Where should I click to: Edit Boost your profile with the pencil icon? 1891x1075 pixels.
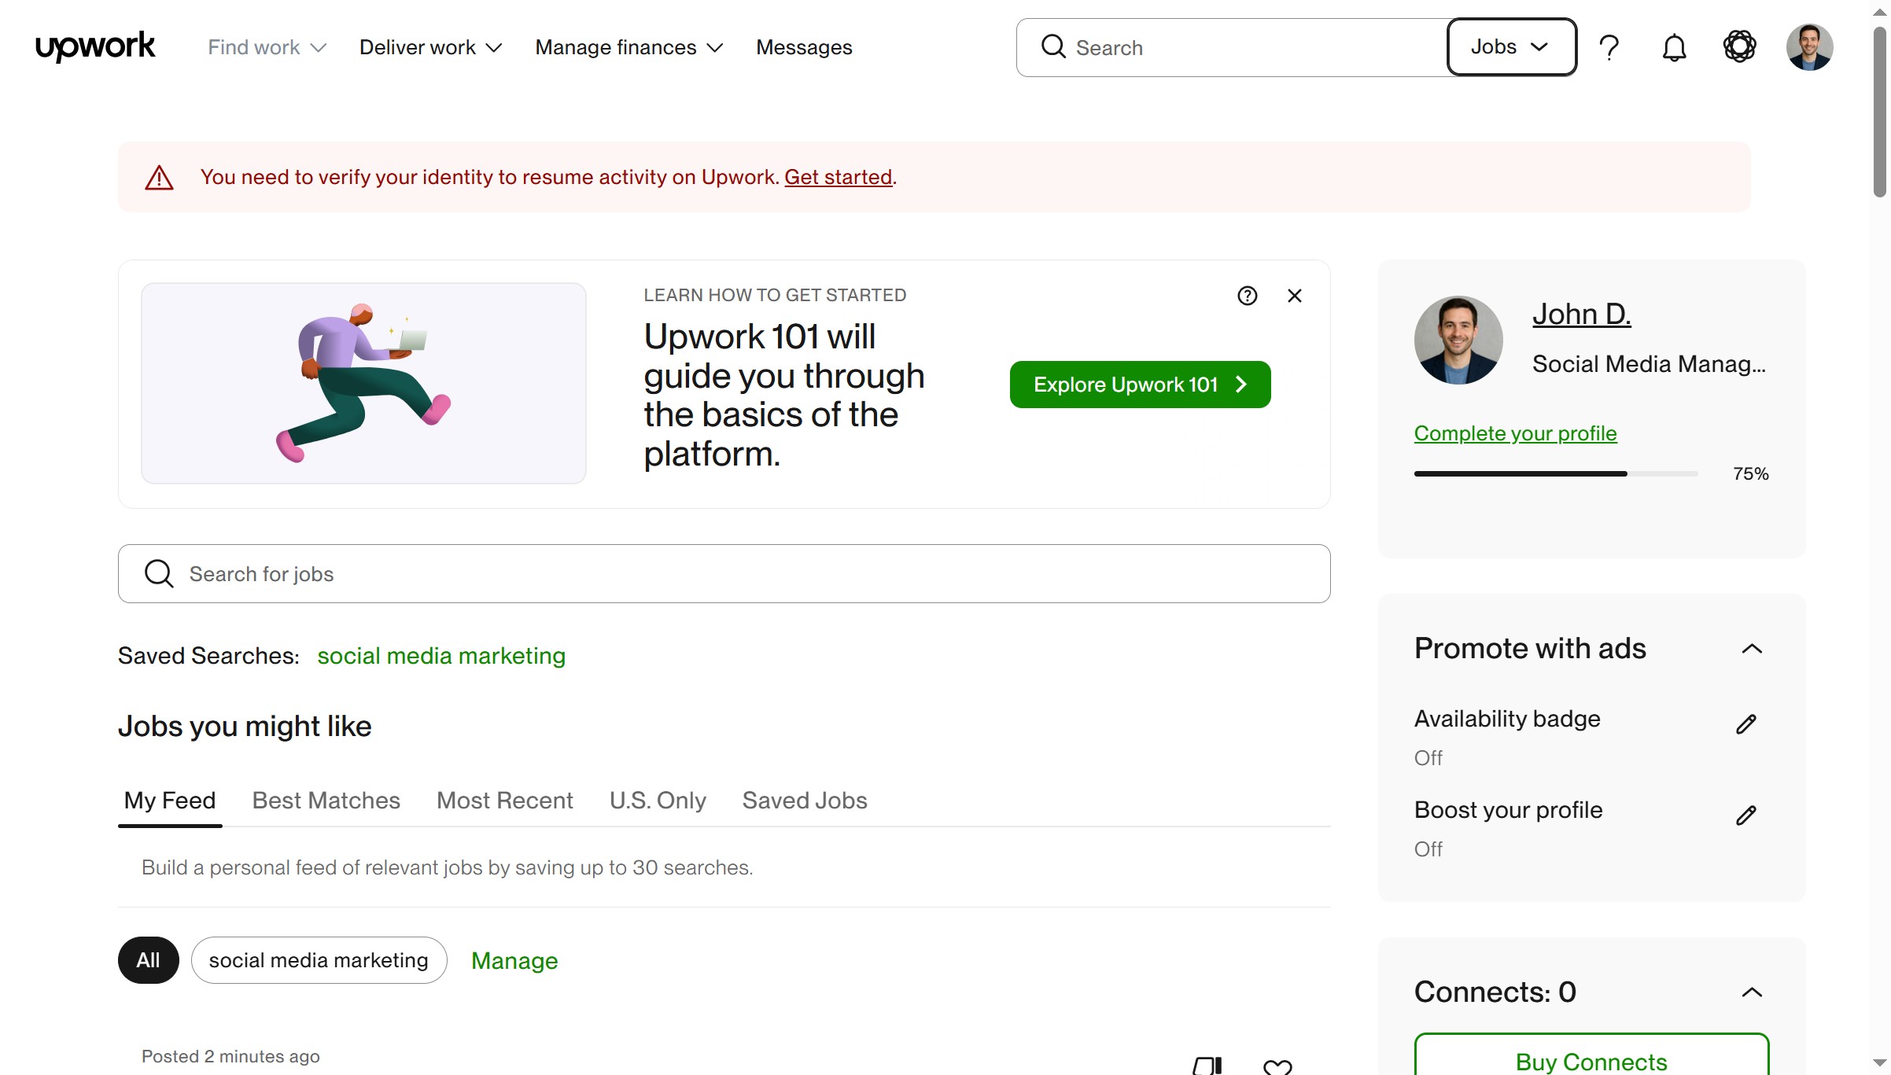[x=1746, y=815]
